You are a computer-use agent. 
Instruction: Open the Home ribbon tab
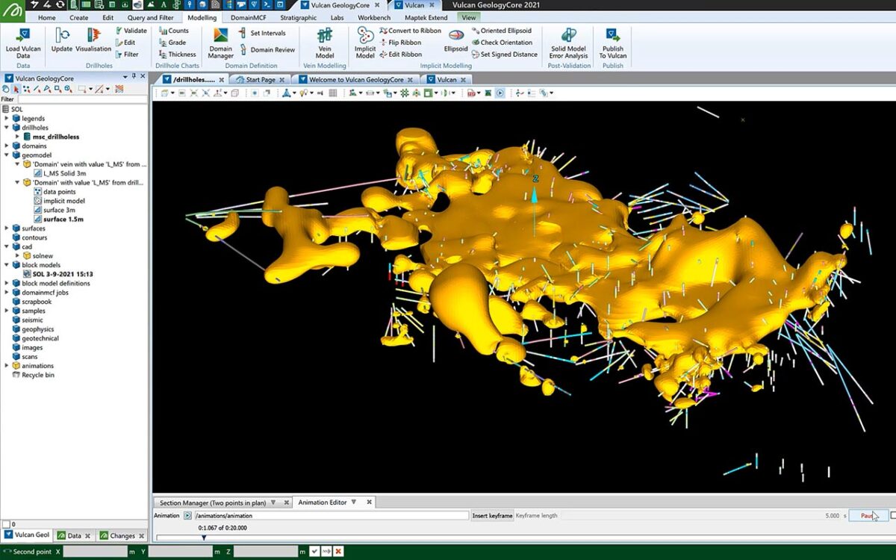click(x=46, y=17)
